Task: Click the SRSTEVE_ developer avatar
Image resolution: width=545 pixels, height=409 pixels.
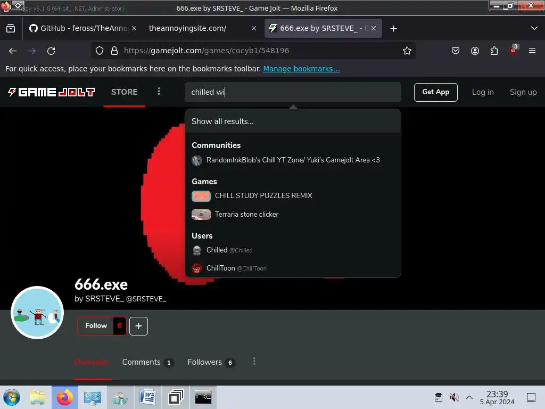Action: point(37,312)
